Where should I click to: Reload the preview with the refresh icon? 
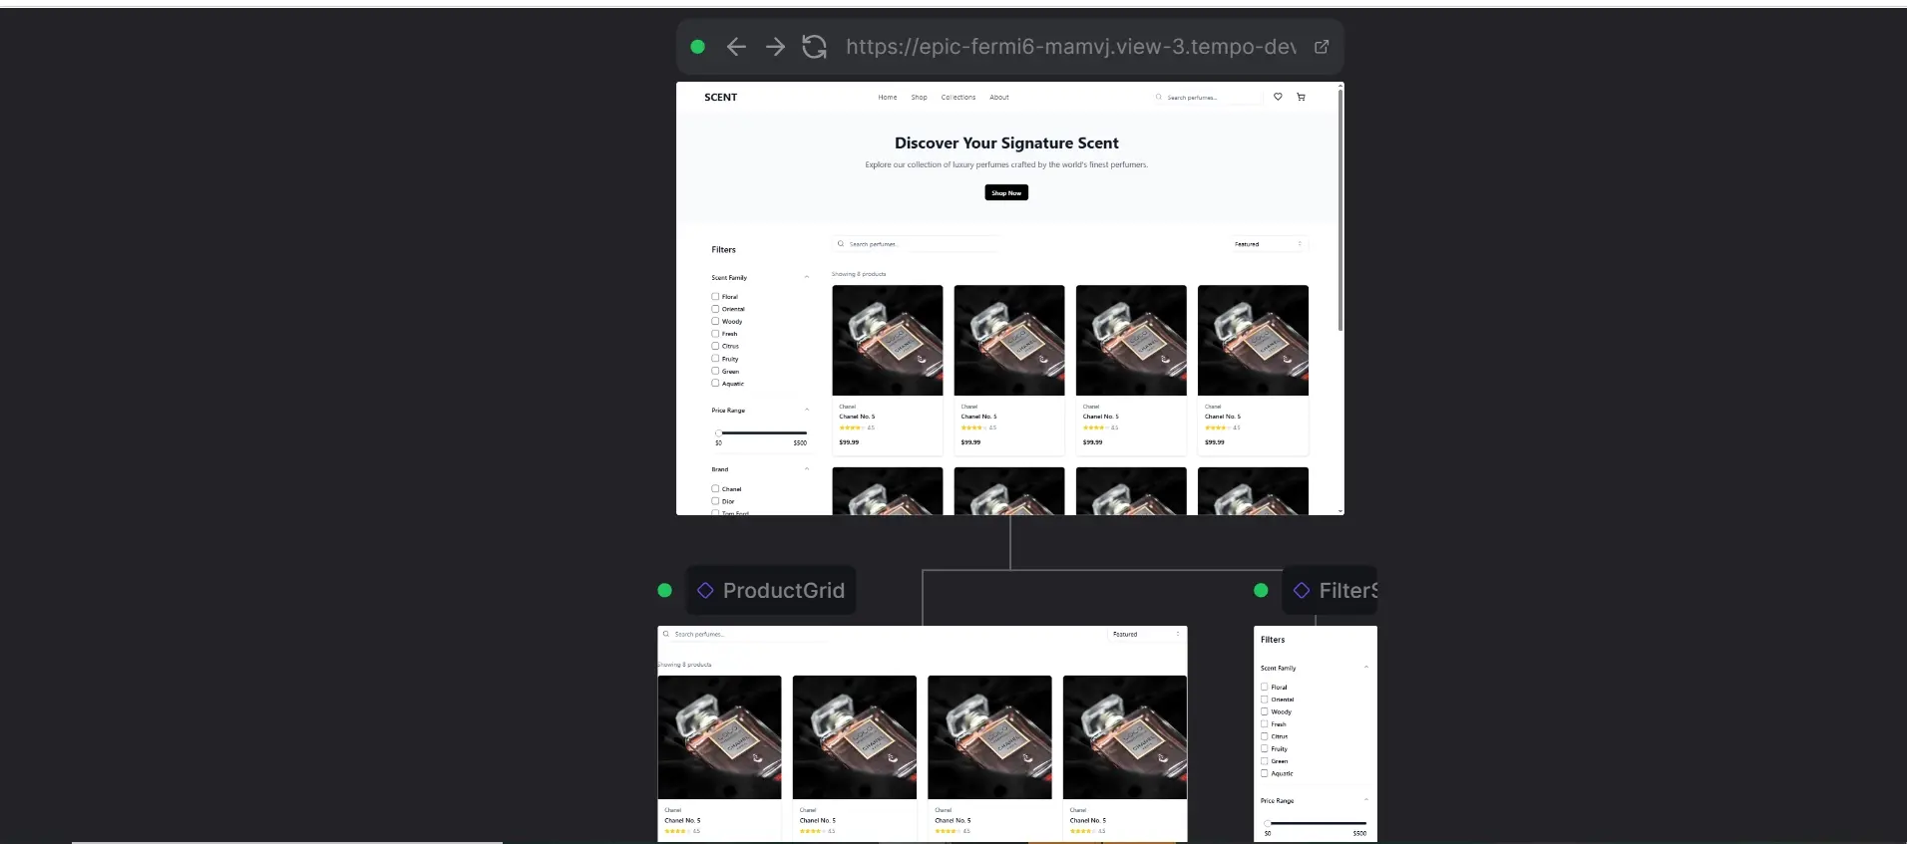[x=815, y=47]
